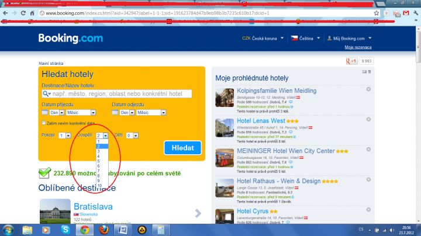Open the departure Den dropdown

pyautogui.click(x=127, y=113)
